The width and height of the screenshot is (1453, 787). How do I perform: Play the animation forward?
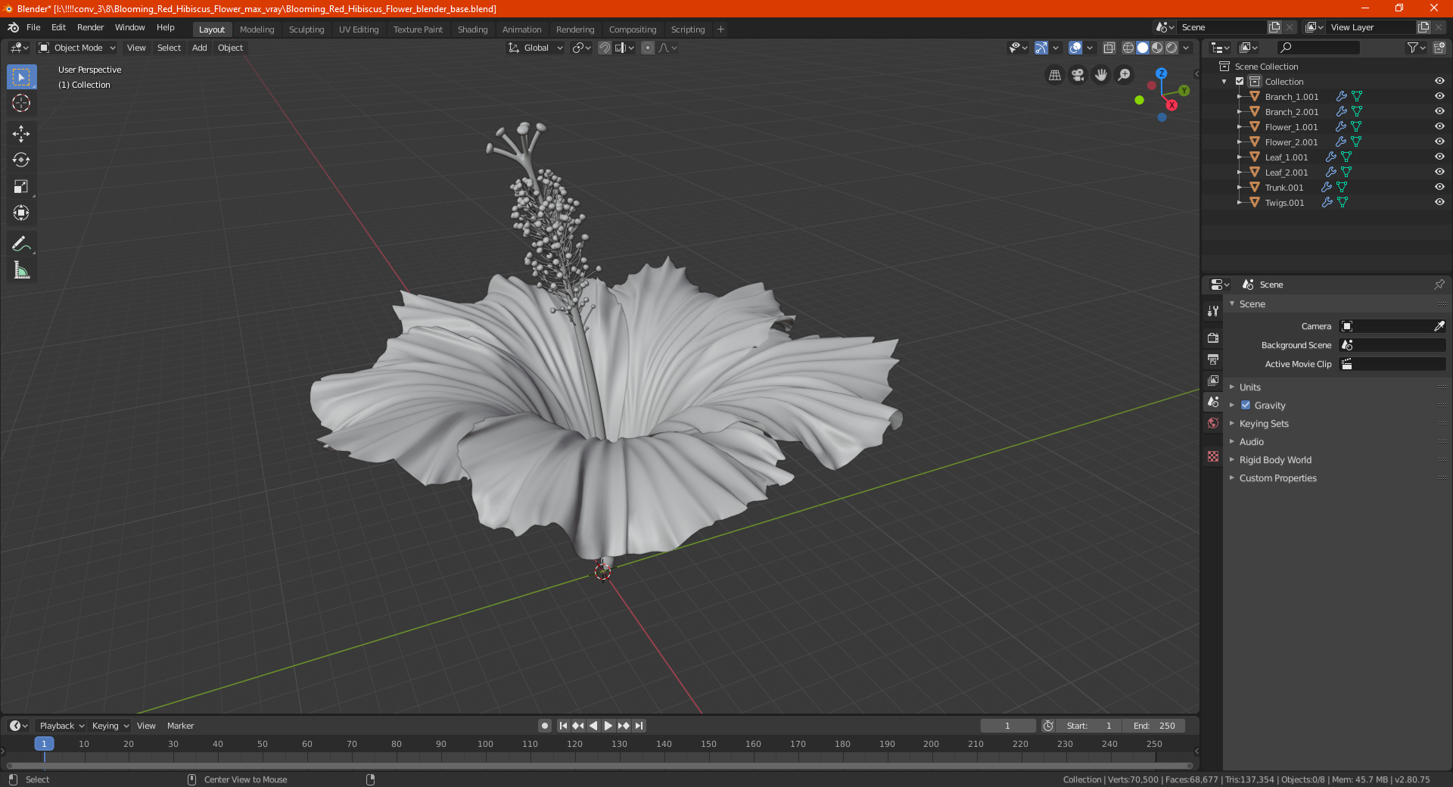[x=608, y=726]
